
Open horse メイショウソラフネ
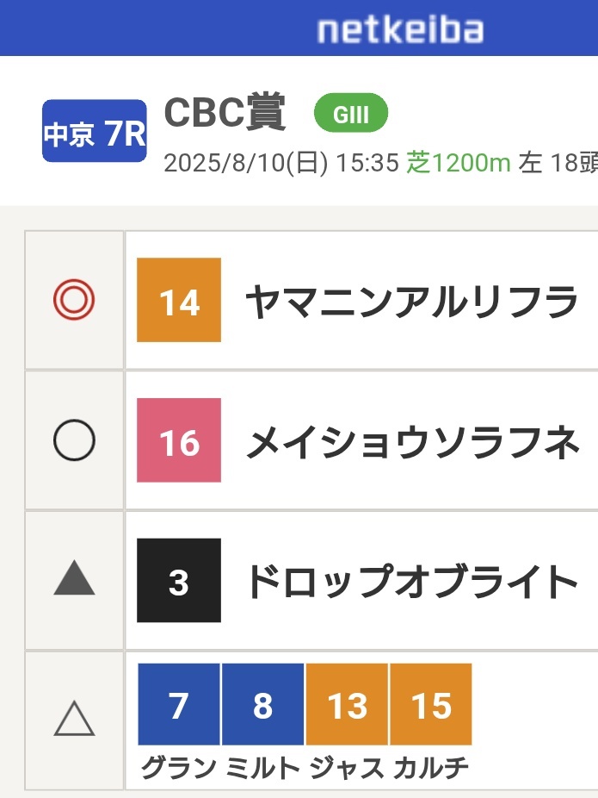tap(412, 442)
